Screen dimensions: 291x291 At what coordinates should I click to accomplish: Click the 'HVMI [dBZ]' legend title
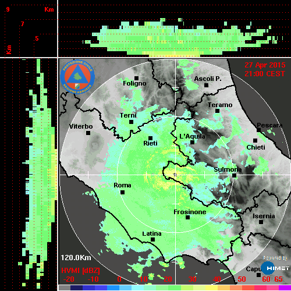(x=80, y=271)
